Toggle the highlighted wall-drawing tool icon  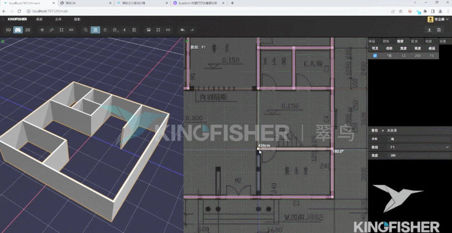[x=96, y=30]
